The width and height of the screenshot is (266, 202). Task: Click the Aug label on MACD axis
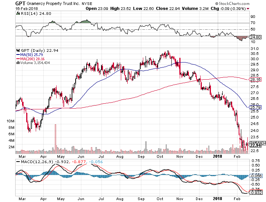point(120,199)
